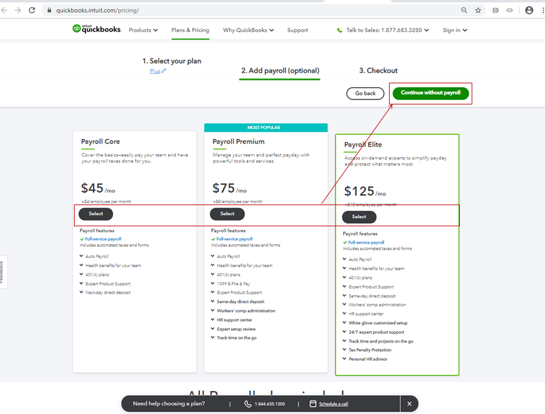Screen dimensions: 545x414
Task: Open the Support menu item
Action: (298, 30)
